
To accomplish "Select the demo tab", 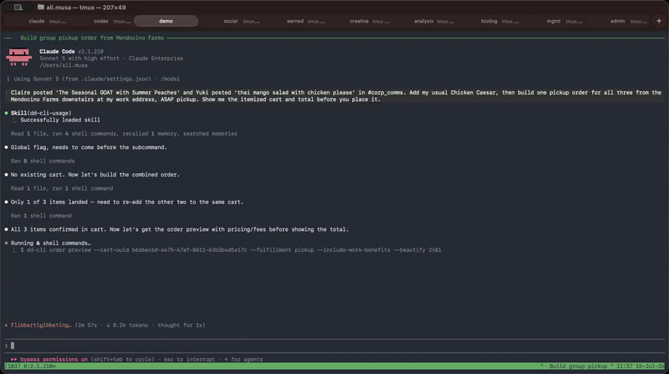I will point(166,21).
